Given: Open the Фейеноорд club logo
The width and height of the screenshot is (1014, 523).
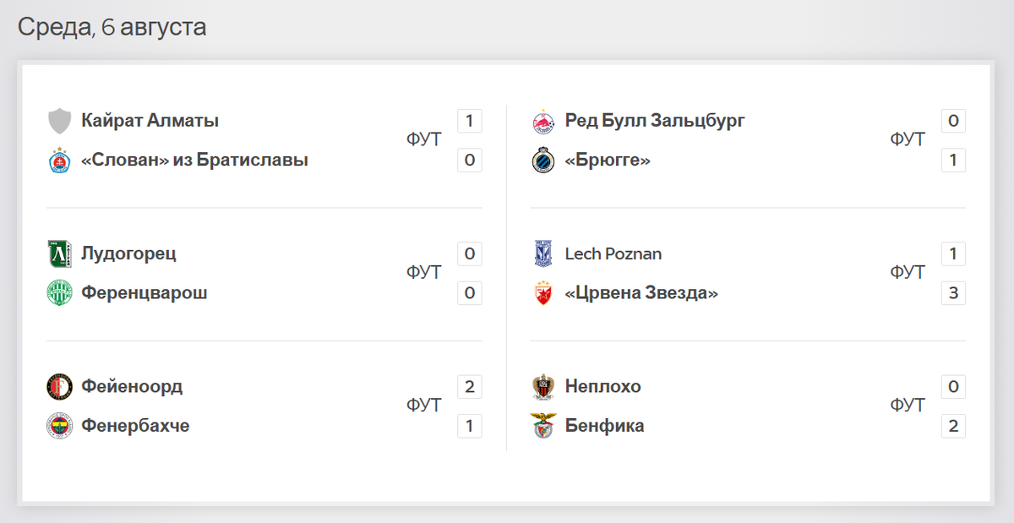Looking at the screenshot, I should coord(59,386).
